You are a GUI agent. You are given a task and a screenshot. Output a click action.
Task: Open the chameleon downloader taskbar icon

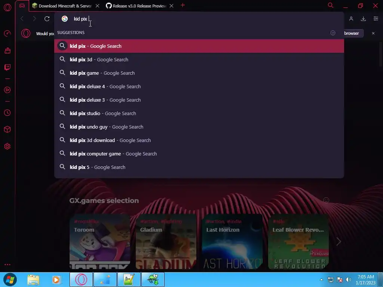coord(153,280)
